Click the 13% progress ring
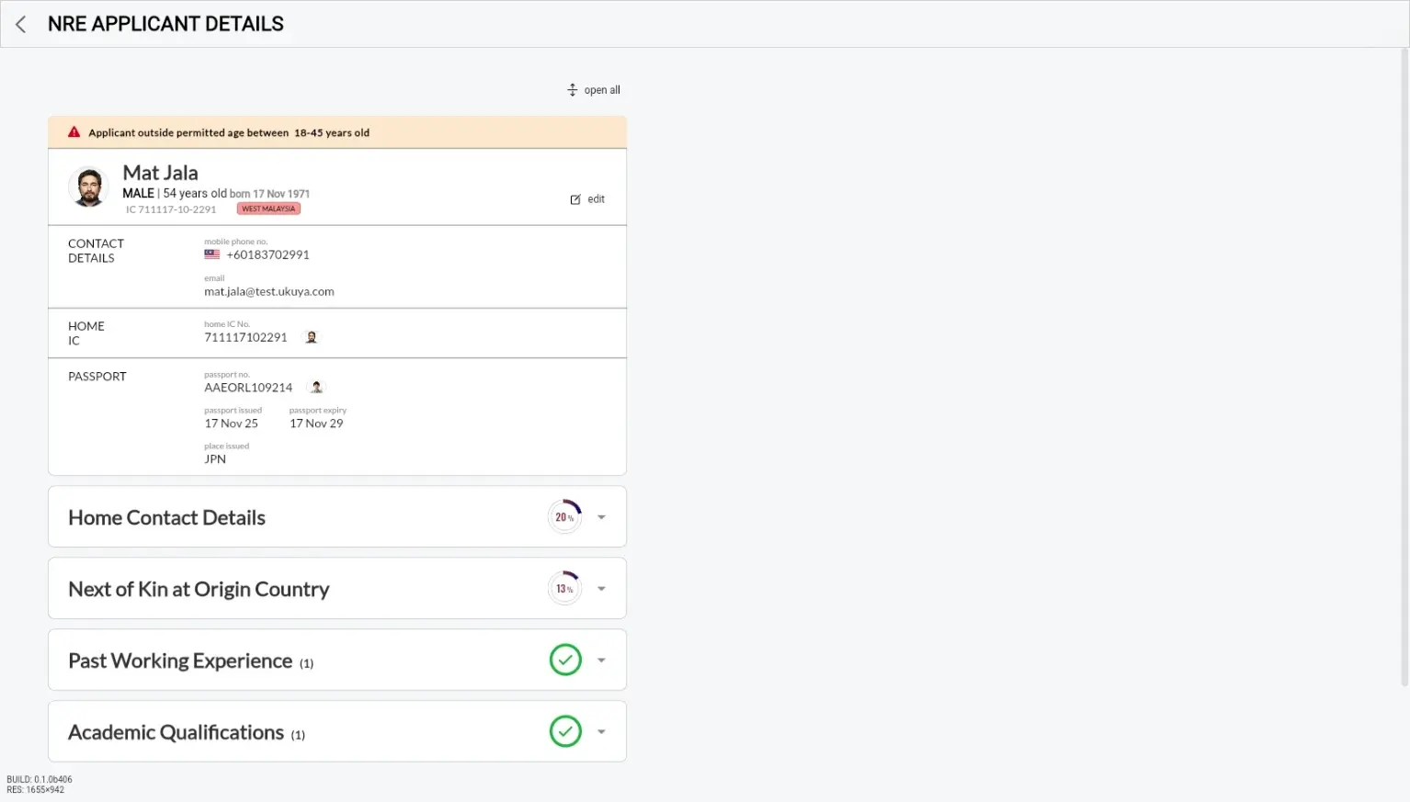Viewport: 1410px width, 802px height. 565,588
